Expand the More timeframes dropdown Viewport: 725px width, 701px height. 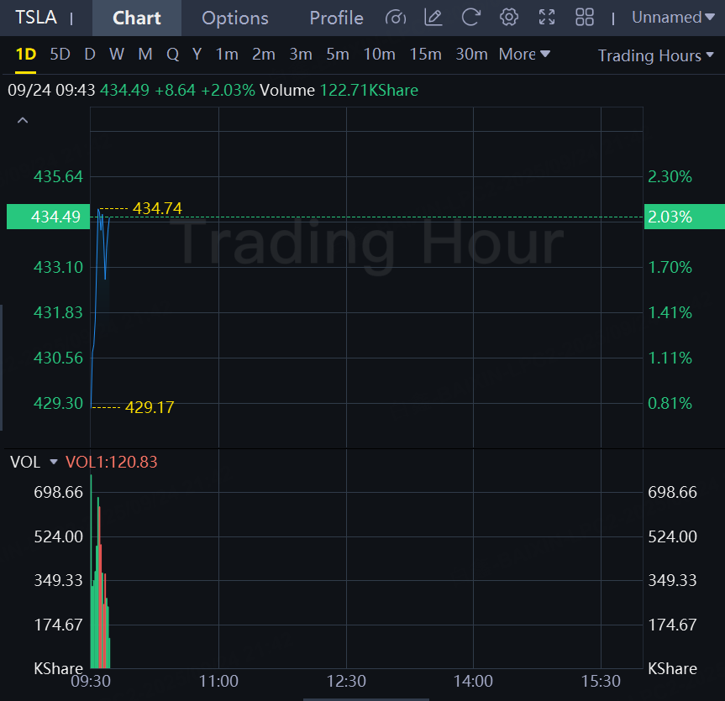(x=524, y=54)
